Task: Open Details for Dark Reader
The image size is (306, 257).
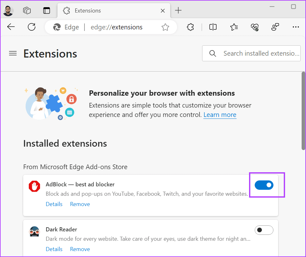Action: click(54, 249)
